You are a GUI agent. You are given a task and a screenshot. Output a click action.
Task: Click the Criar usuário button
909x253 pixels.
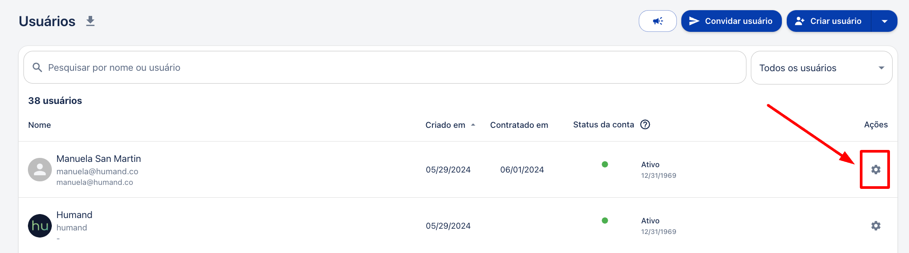coord(829,21)
